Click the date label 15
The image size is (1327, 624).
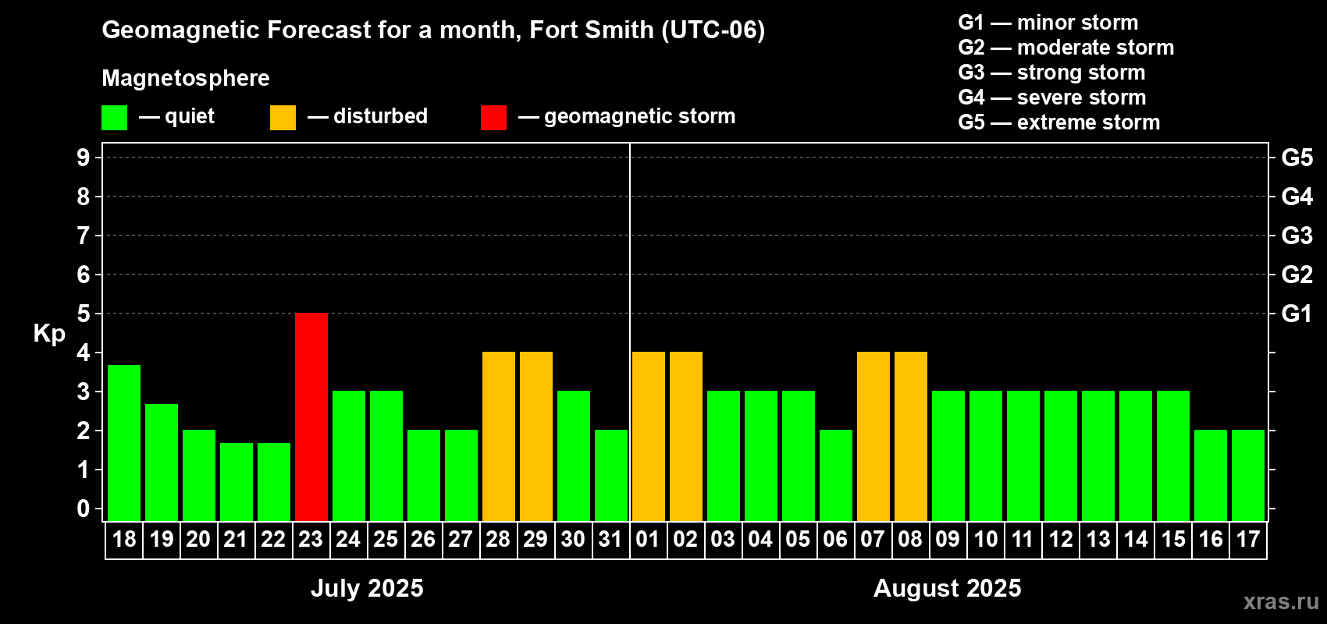tap(1173, 539)
